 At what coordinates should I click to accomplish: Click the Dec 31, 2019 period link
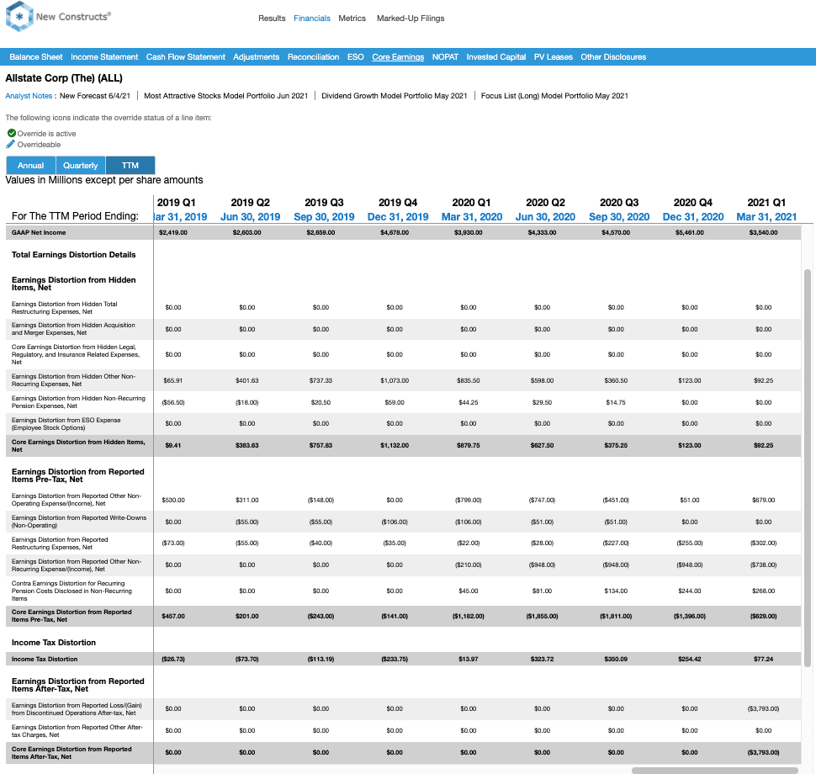[x=398, y=216]
